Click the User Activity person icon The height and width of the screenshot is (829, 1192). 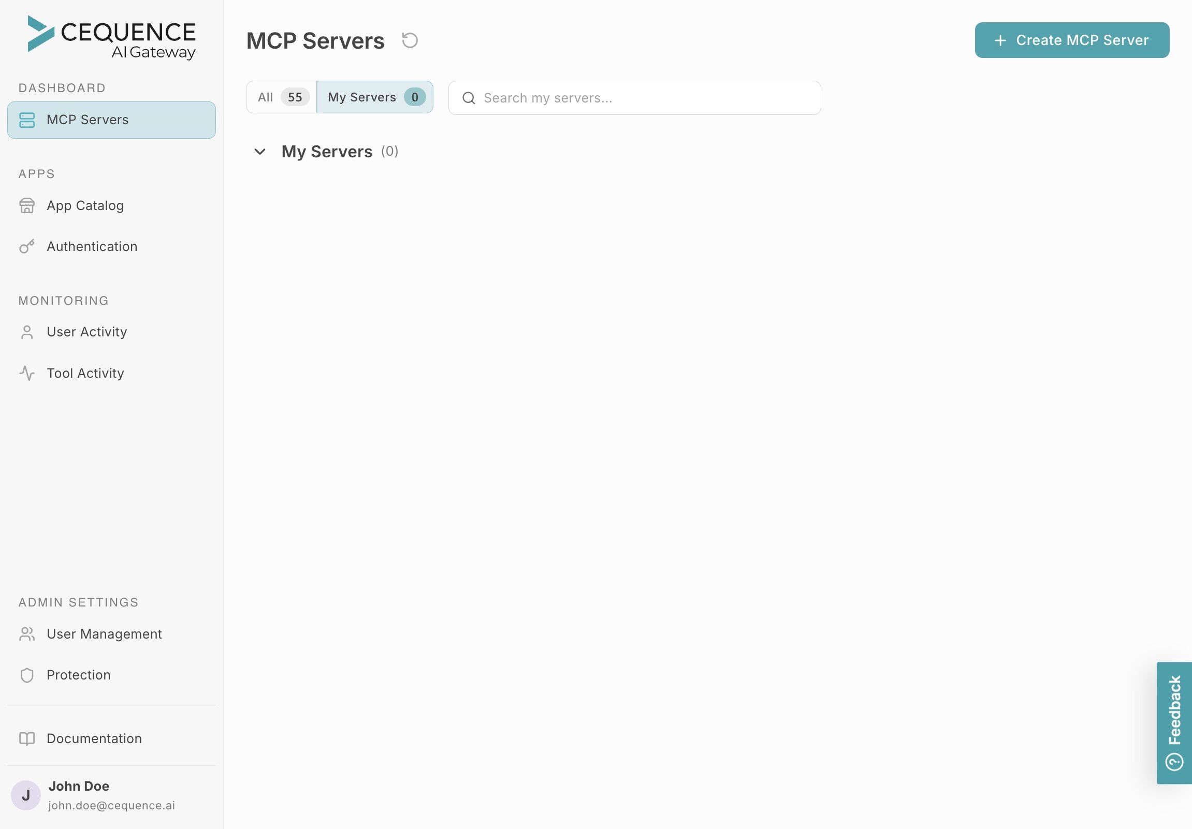27,332
